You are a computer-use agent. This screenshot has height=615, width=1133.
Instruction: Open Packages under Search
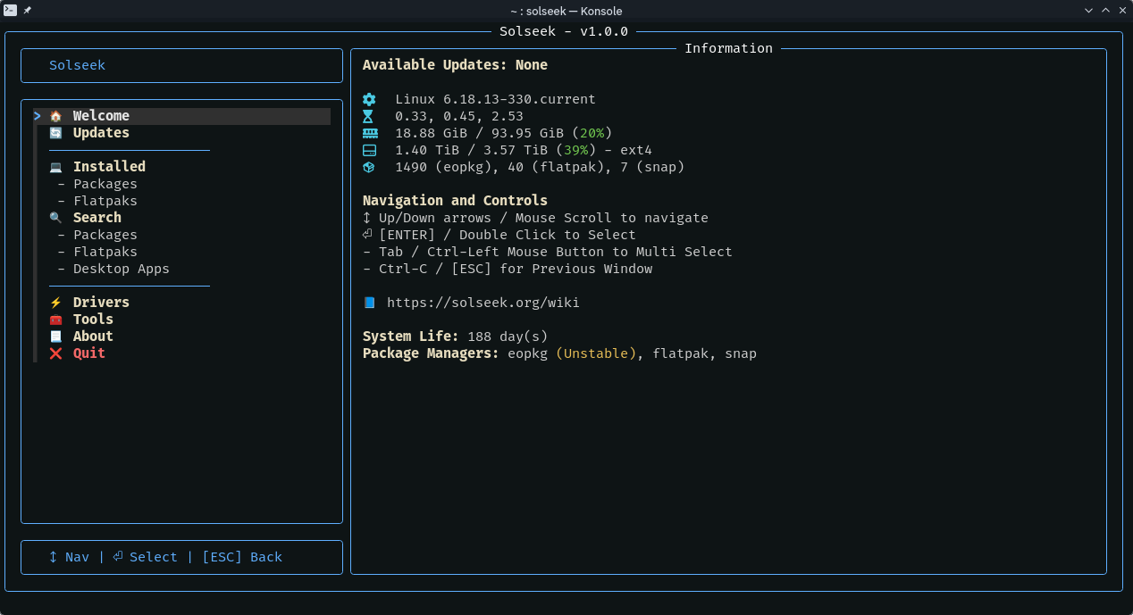click(x=105, y=235)
